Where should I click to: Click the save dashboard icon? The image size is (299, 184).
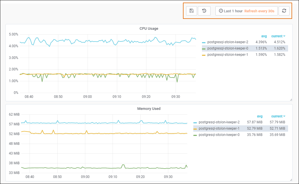pos(192,11)
